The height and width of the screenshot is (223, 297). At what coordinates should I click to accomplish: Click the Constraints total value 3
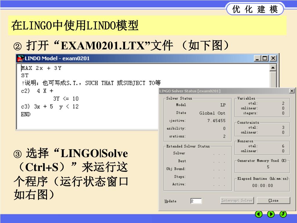point(283,127)
